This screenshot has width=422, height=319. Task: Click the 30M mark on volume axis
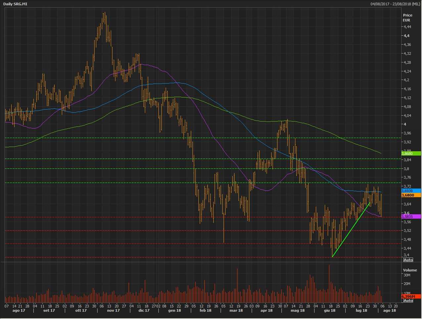[x=407, y=275]
